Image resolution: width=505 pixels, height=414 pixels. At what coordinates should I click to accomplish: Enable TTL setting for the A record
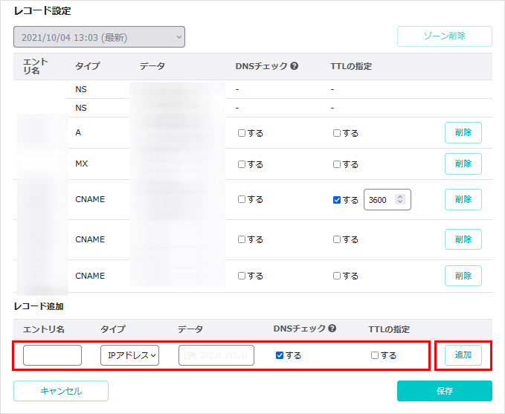pos(338,133)
